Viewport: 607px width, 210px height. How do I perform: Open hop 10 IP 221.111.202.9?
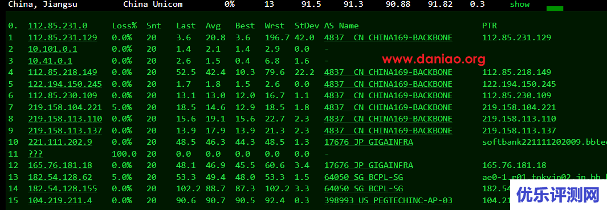click(60, 142)
